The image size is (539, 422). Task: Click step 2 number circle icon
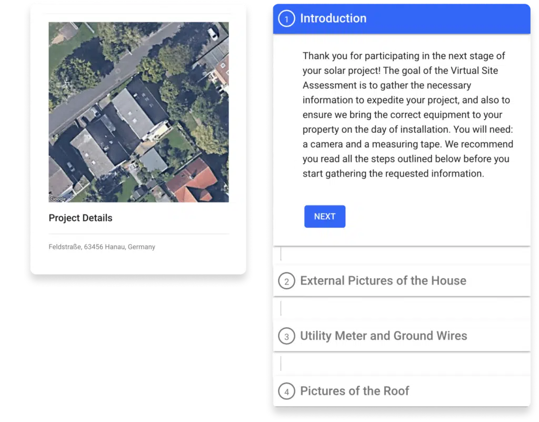[x=286, y=281]
